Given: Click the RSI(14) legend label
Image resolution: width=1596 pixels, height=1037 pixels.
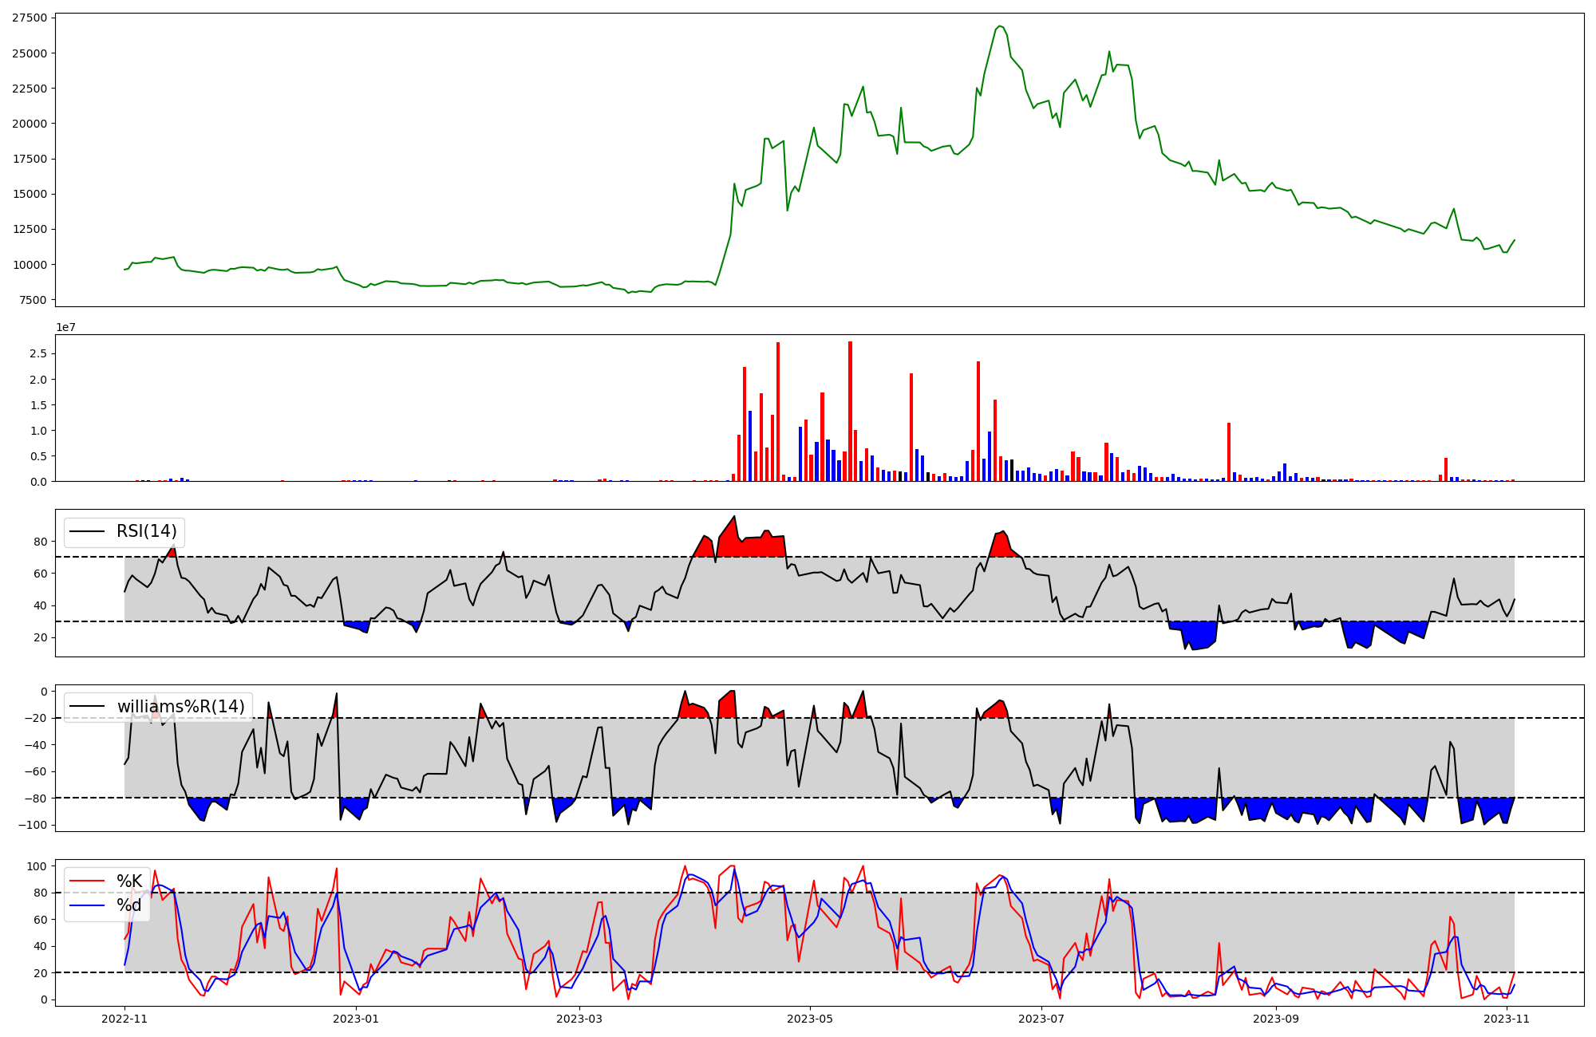Looking at the screenshot, I should 147,531.
